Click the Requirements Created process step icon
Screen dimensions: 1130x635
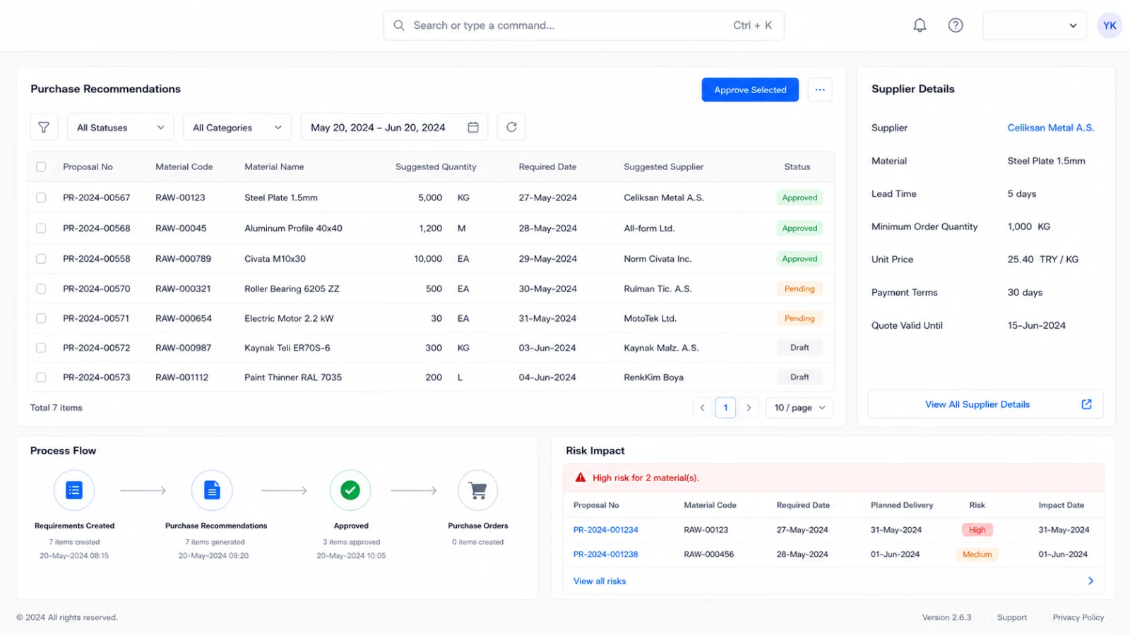(74, 490)
